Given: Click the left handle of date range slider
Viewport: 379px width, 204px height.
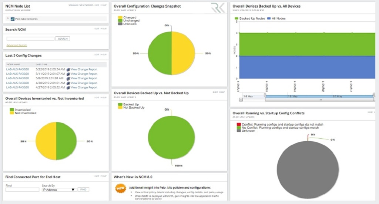Looking at the screenshot, I should (x=265, y=96).
